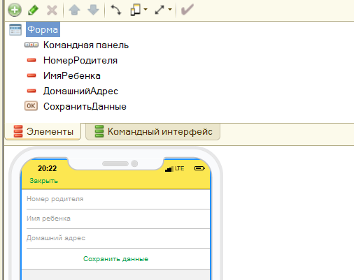The image size is (354, 280).
Task: Click the form icon beside Форма
Action: click(x=15, y=30)
